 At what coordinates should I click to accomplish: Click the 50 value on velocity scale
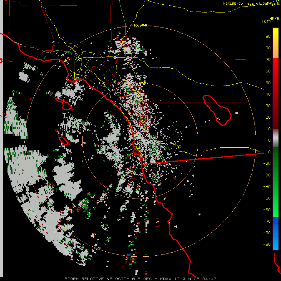[x=268, y=83]
